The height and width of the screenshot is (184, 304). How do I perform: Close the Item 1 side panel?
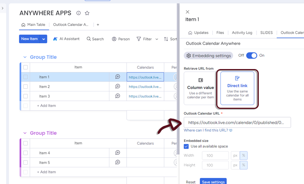coord(187,12)
